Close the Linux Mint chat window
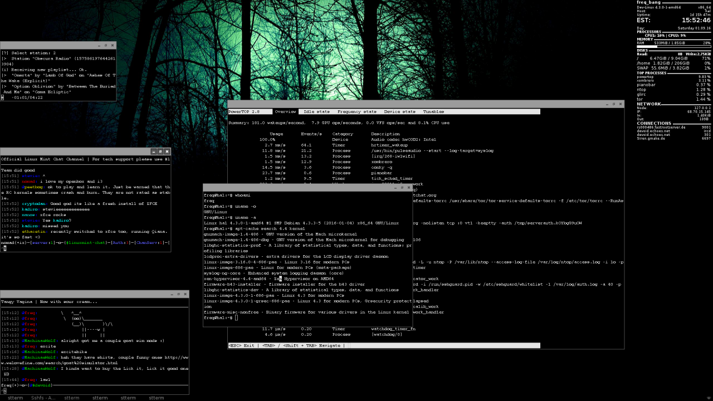The height and width of the screenshot is (401, 713). [167, 151]
